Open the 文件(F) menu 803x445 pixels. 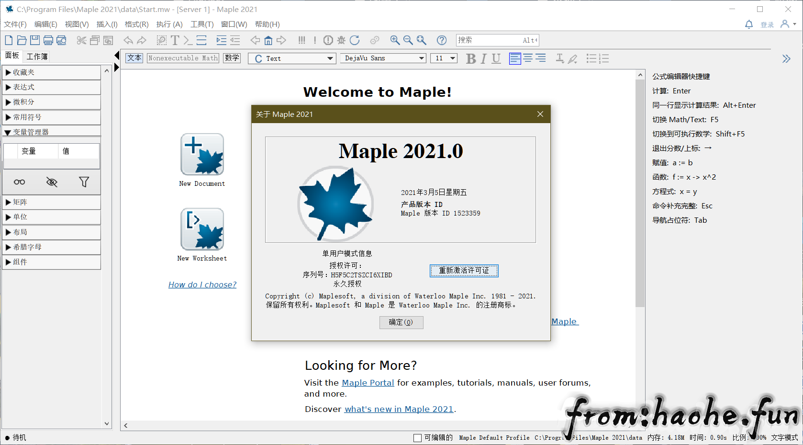15,24
